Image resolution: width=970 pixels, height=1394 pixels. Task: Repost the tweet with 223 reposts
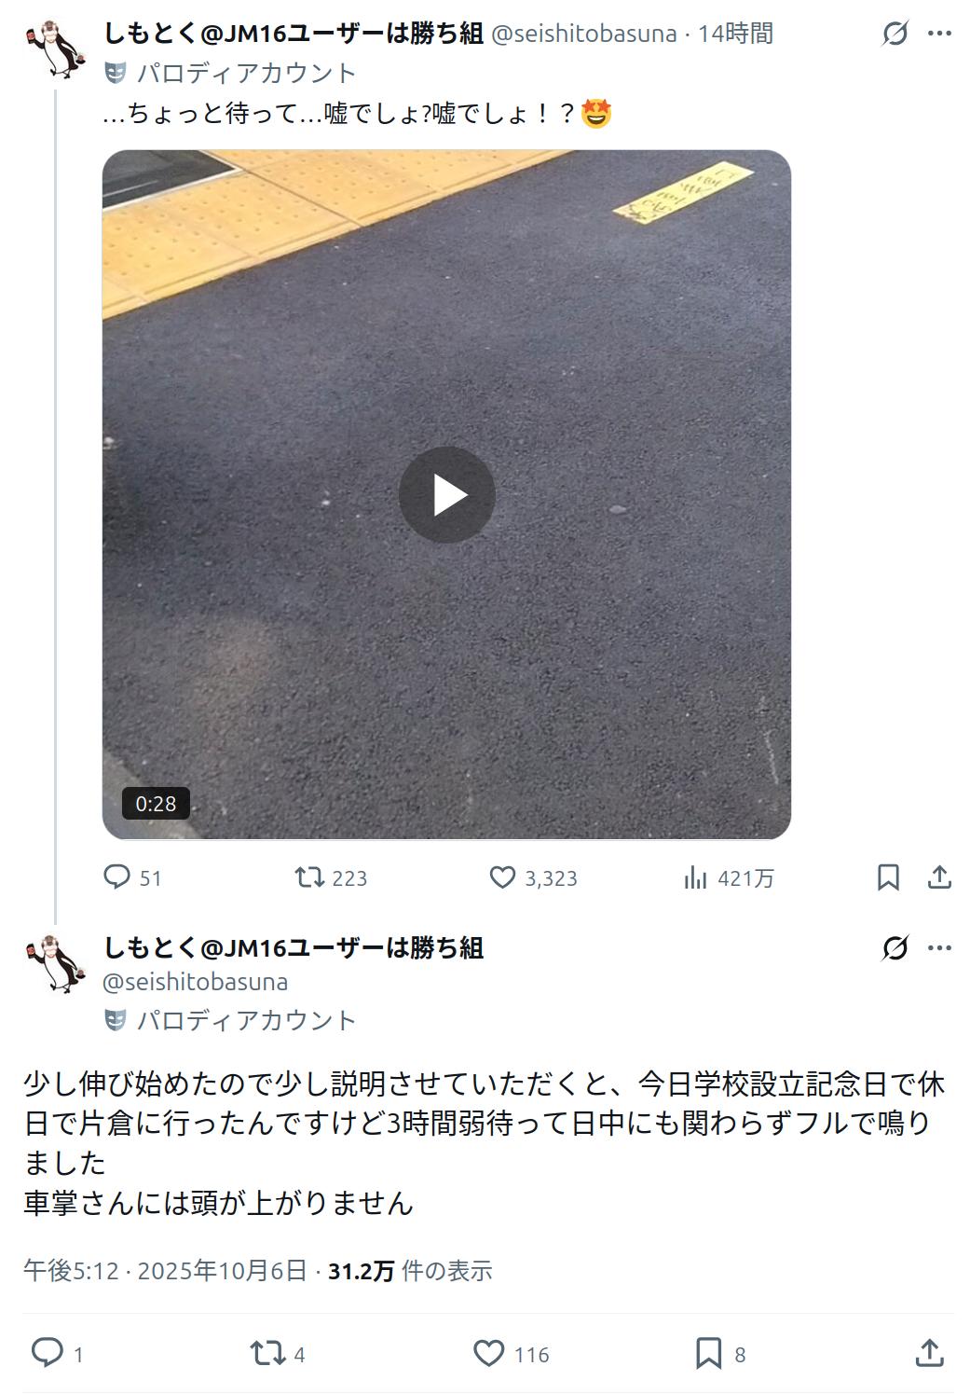[x=331, y=877]
